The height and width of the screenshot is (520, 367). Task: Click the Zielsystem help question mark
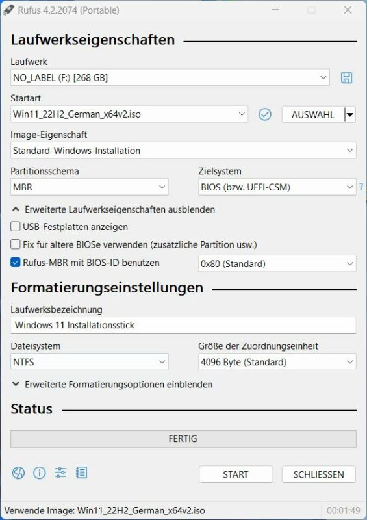361,187
